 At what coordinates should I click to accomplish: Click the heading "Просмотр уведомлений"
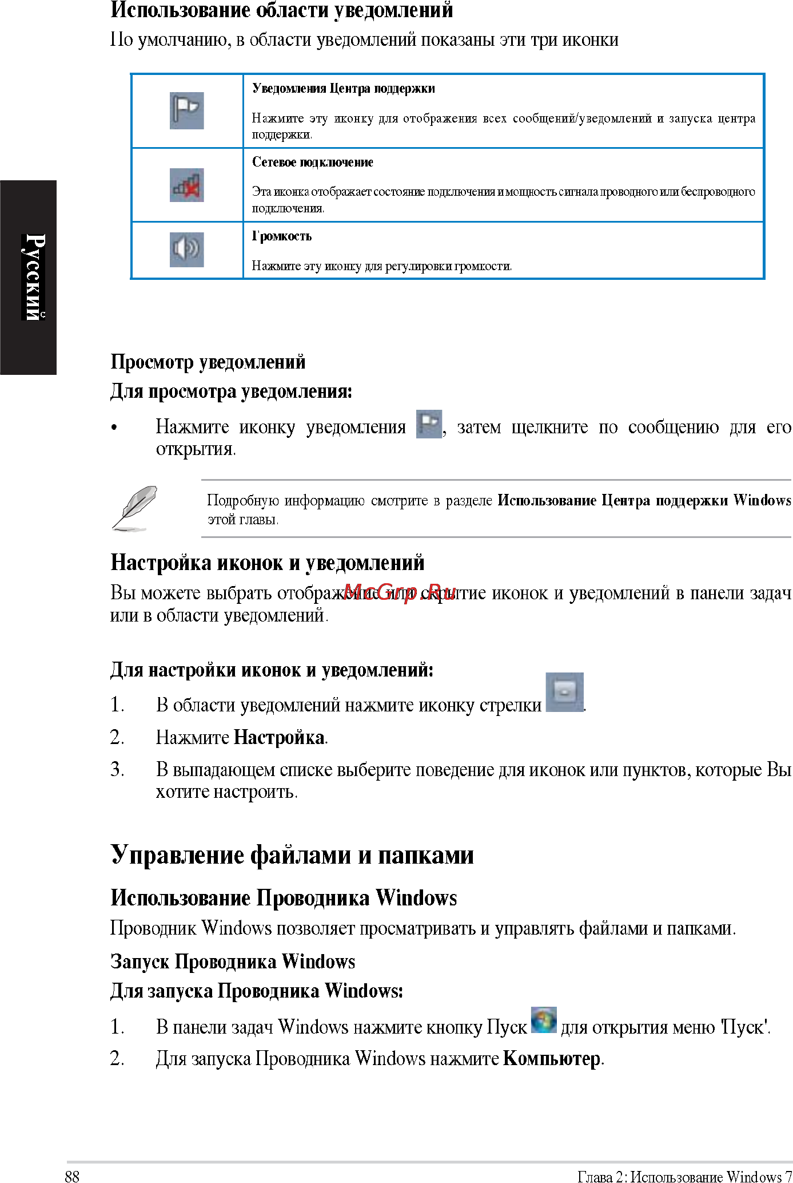click(x=208, y=362)
